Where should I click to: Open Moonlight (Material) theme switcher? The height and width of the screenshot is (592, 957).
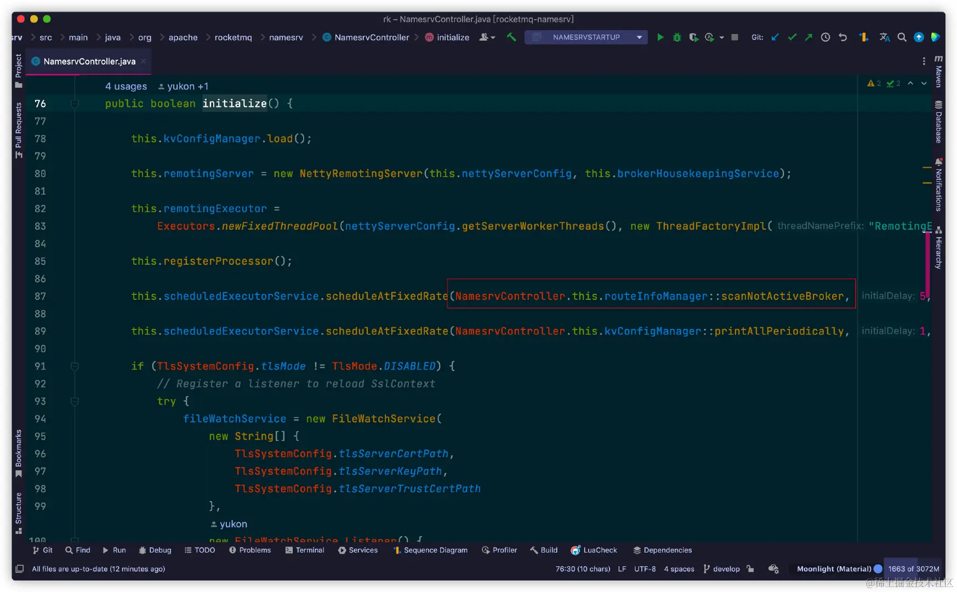tap(834, 568)
